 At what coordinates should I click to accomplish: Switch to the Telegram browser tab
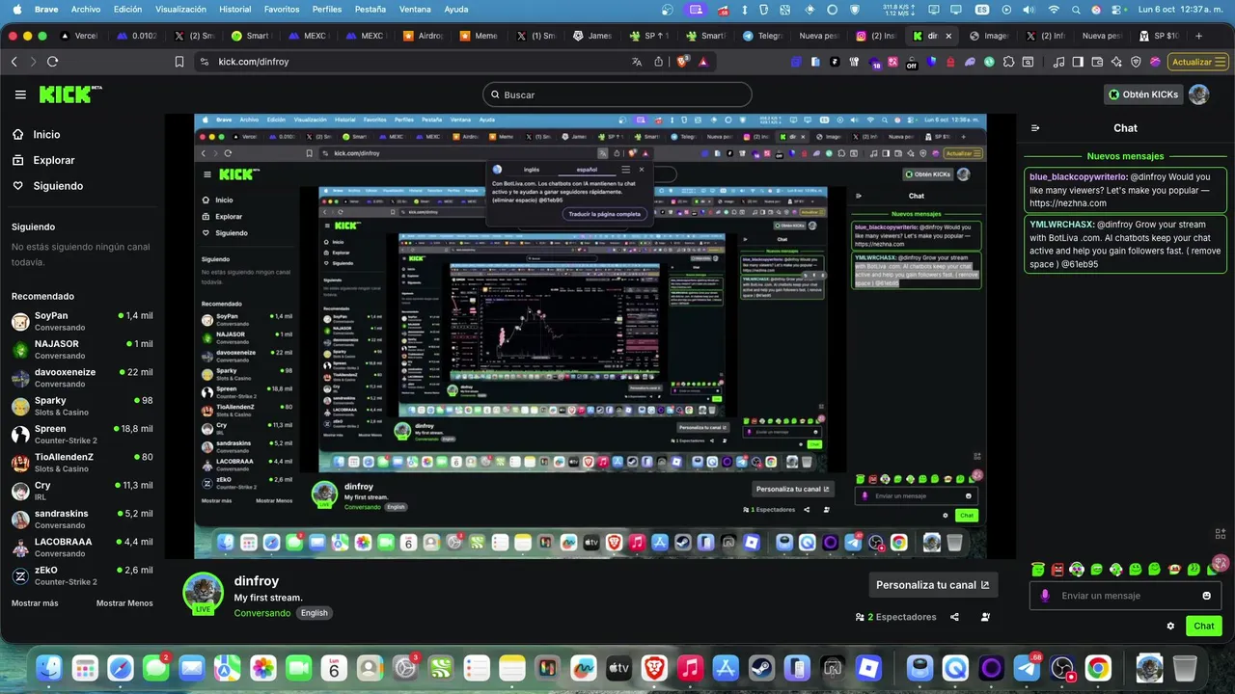[764, 36]
